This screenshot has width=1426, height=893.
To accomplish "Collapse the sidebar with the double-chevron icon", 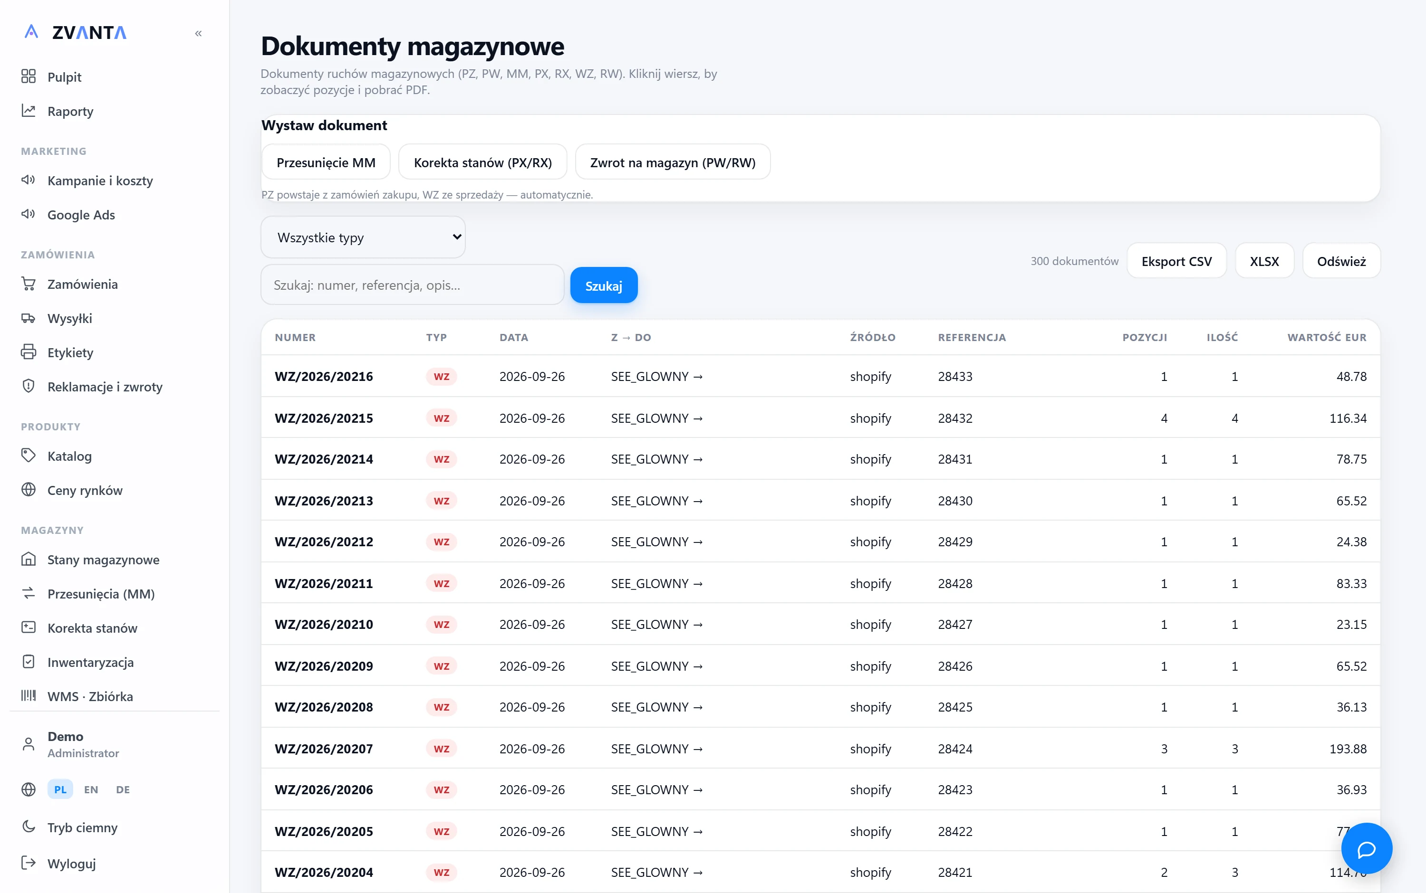I will coord(199,34).
